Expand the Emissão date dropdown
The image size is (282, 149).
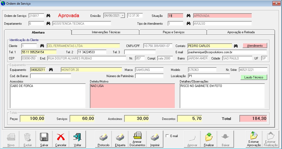[123, 16]
